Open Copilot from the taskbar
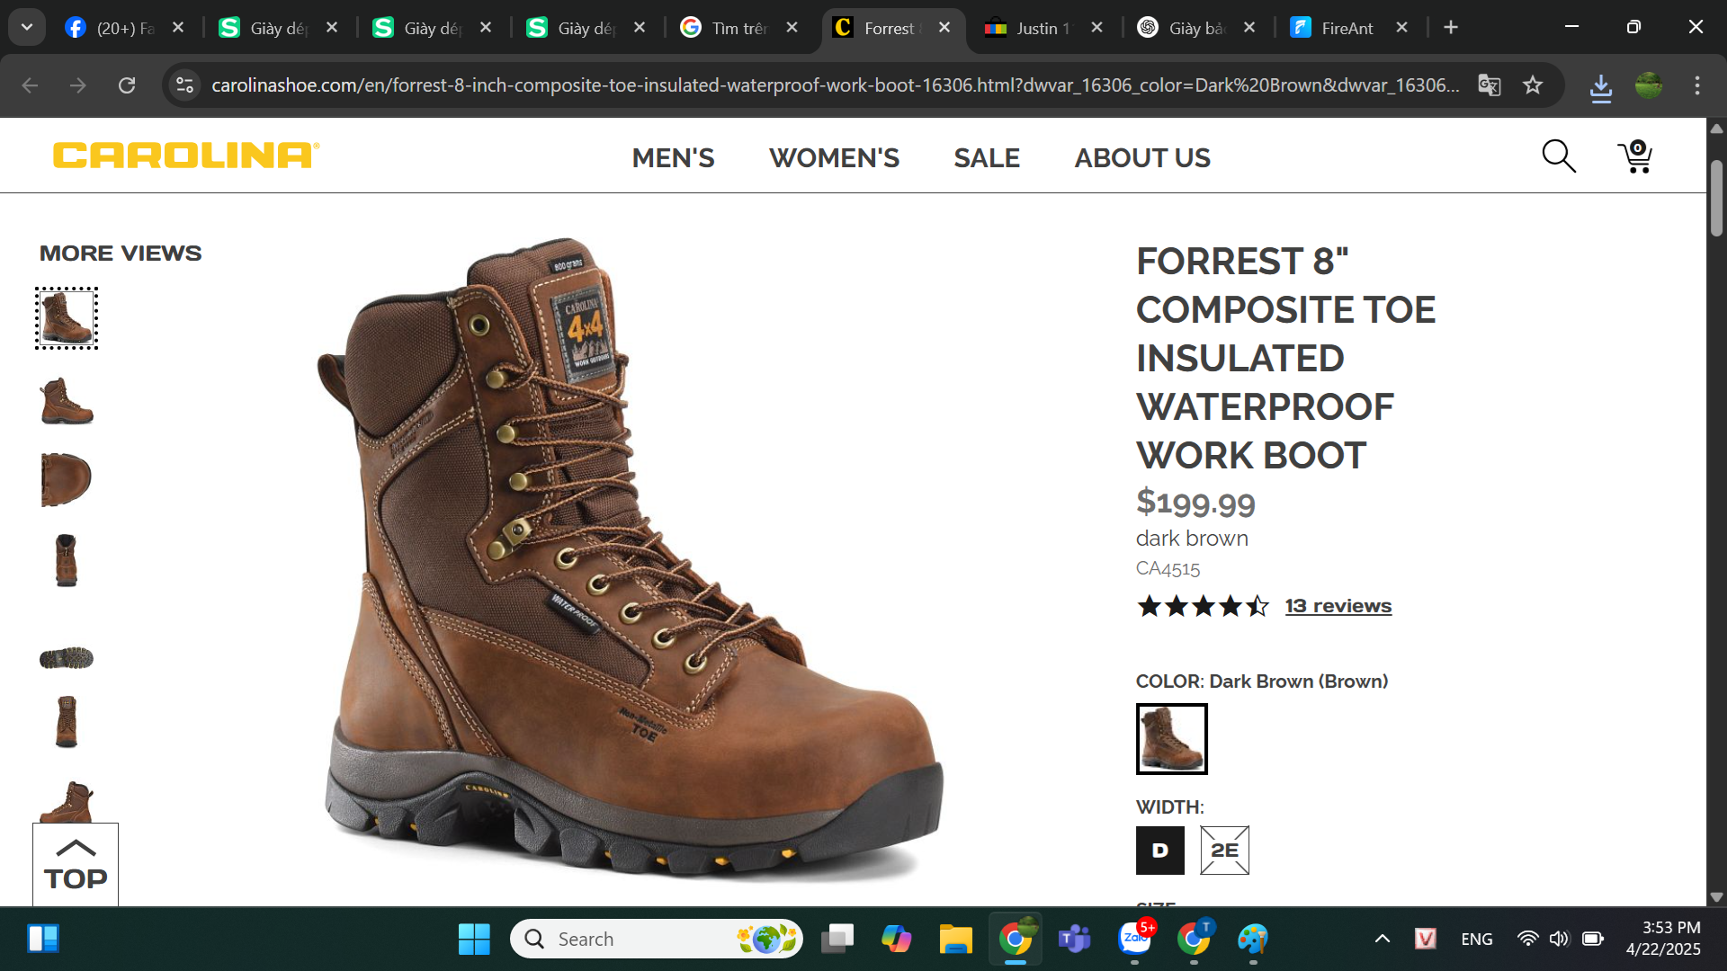The width and height of the screenshot is (1727, 971). pyautogui.click(x=897, y=940)
